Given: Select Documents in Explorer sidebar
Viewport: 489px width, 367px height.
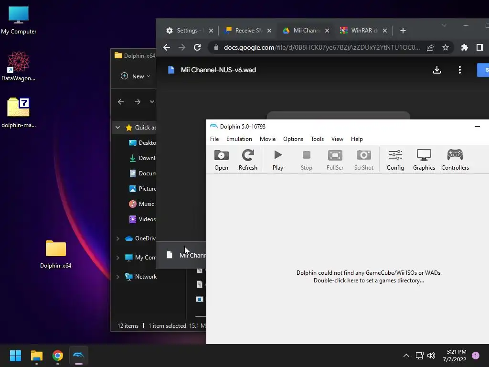Looking at the screenshot, I should (x=142, y=173).
